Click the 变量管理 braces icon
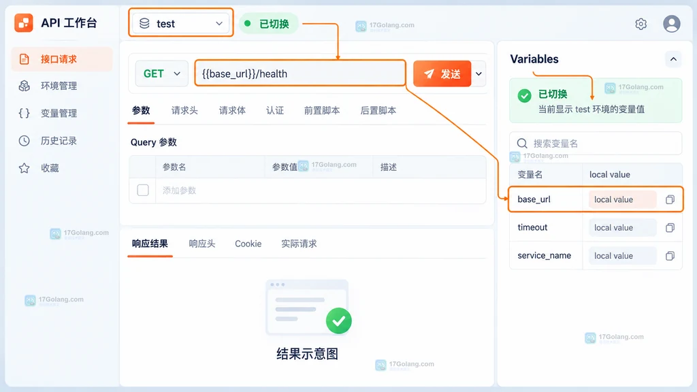The image size is (697, 392). pos(25,114)
